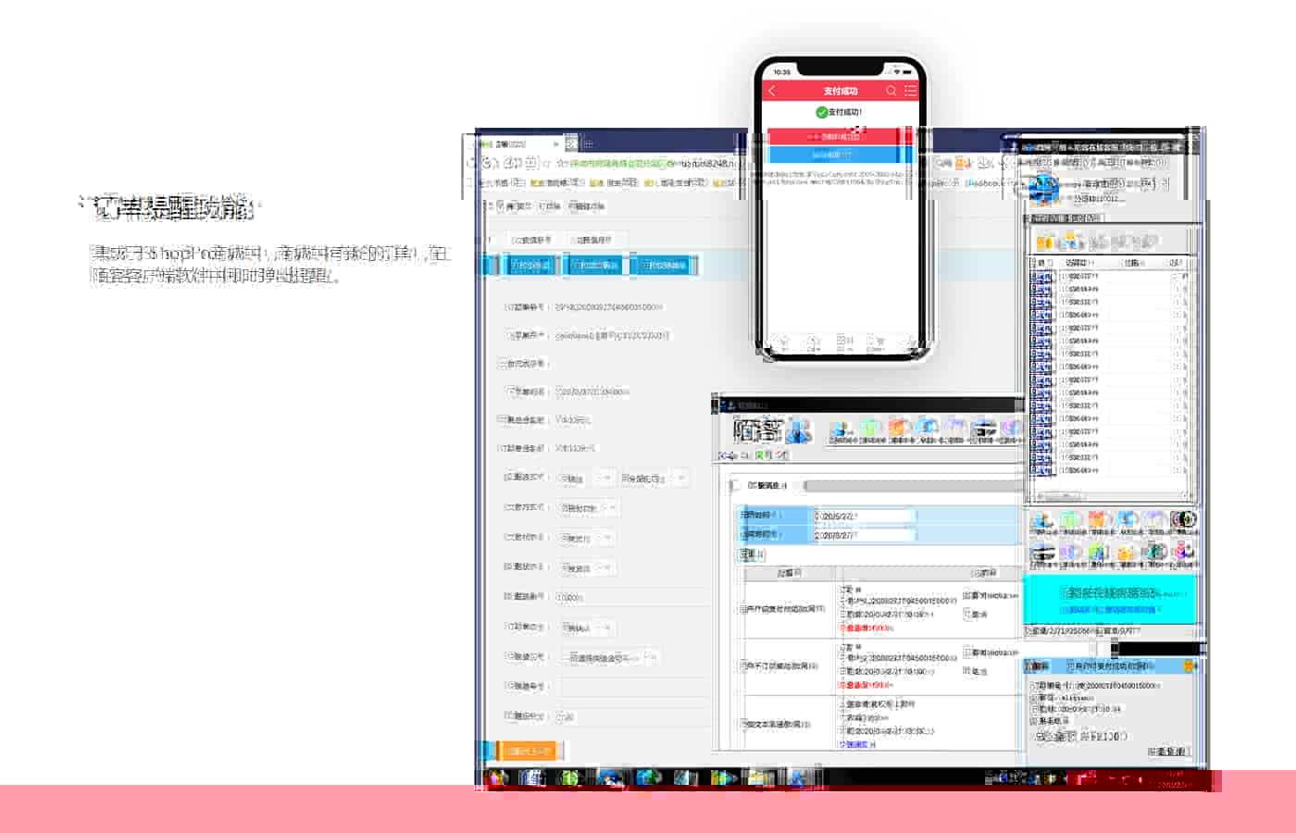This screenshot has height=833, width=1296.
Task: Click the button at the notification popup's bottom right
Action: [x=1168, y=752]
